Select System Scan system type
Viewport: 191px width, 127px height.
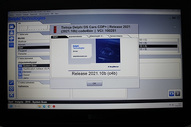[x=34, y=66]
